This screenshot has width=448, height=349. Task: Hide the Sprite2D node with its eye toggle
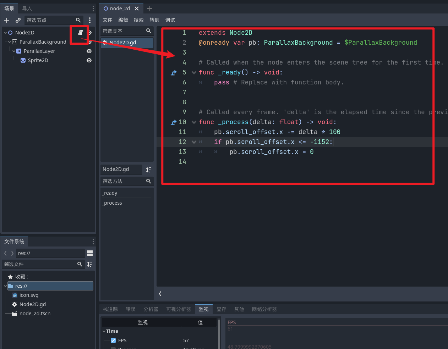point(89,60)
